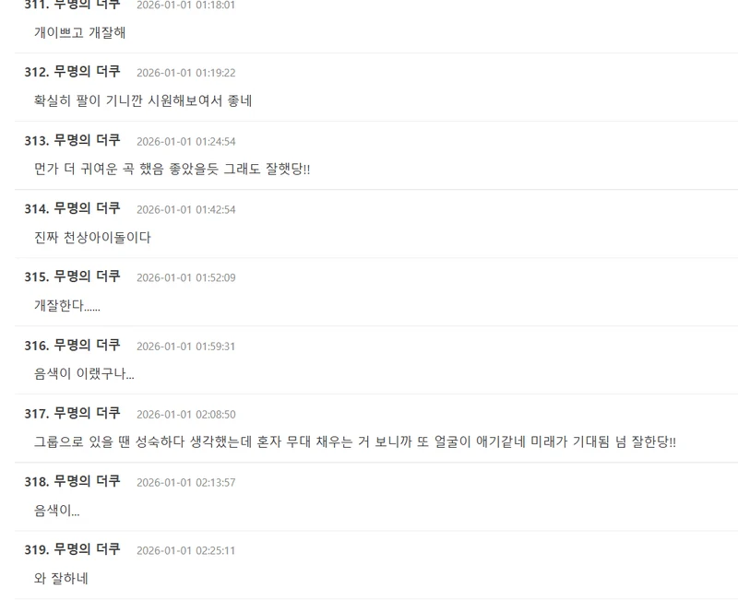Click timestamp 2026-01-01 02:08:50
Image resolution: width=738 pixels, height=600 pixels.
[x=186, y=415]
